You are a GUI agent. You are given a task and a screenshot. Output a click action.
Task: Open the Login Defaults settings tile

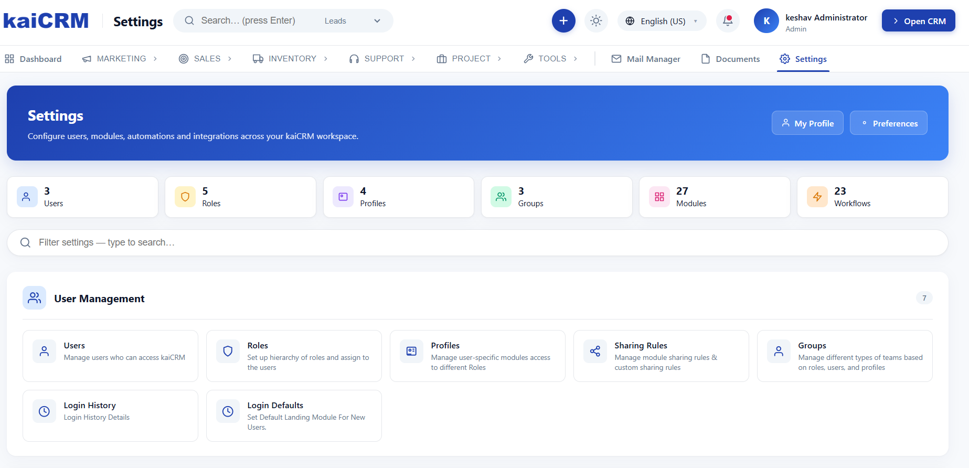point(294,416)
